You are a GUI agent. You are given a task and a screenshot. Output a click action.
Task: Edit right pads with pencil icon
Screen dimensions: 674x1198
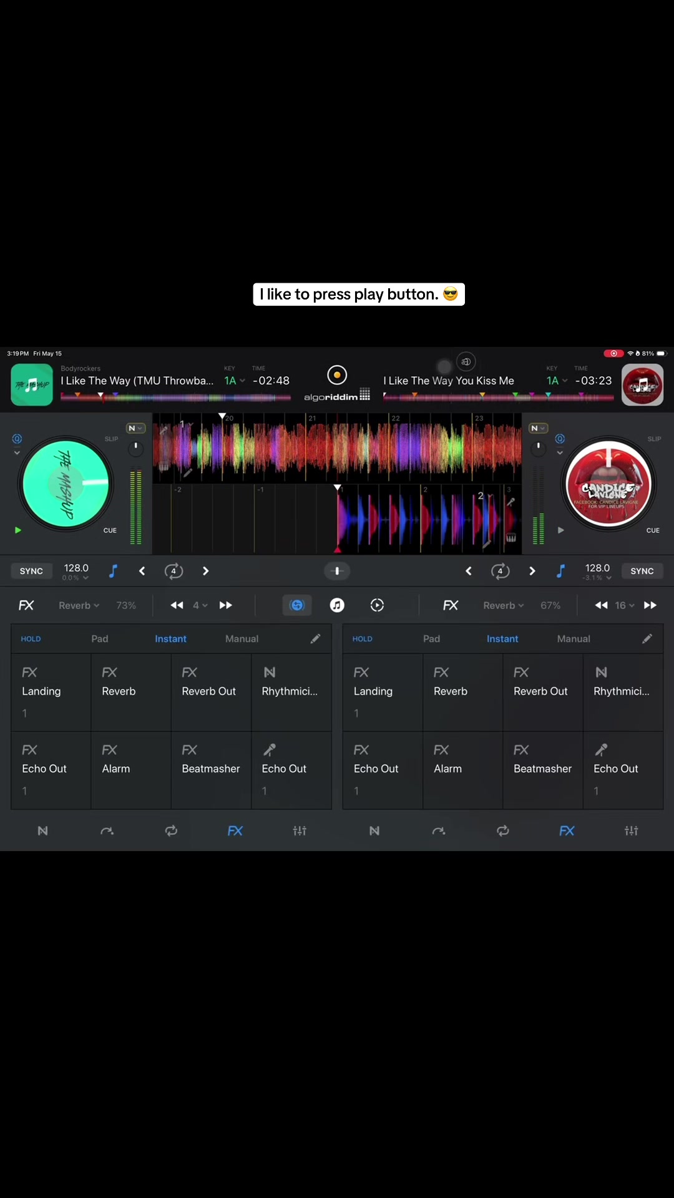coord(647,638)
